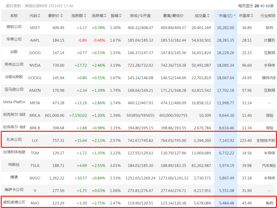This screenshot has height=208, width=277.
Task: Click ticker code GOOG
Action: point(35,53)
